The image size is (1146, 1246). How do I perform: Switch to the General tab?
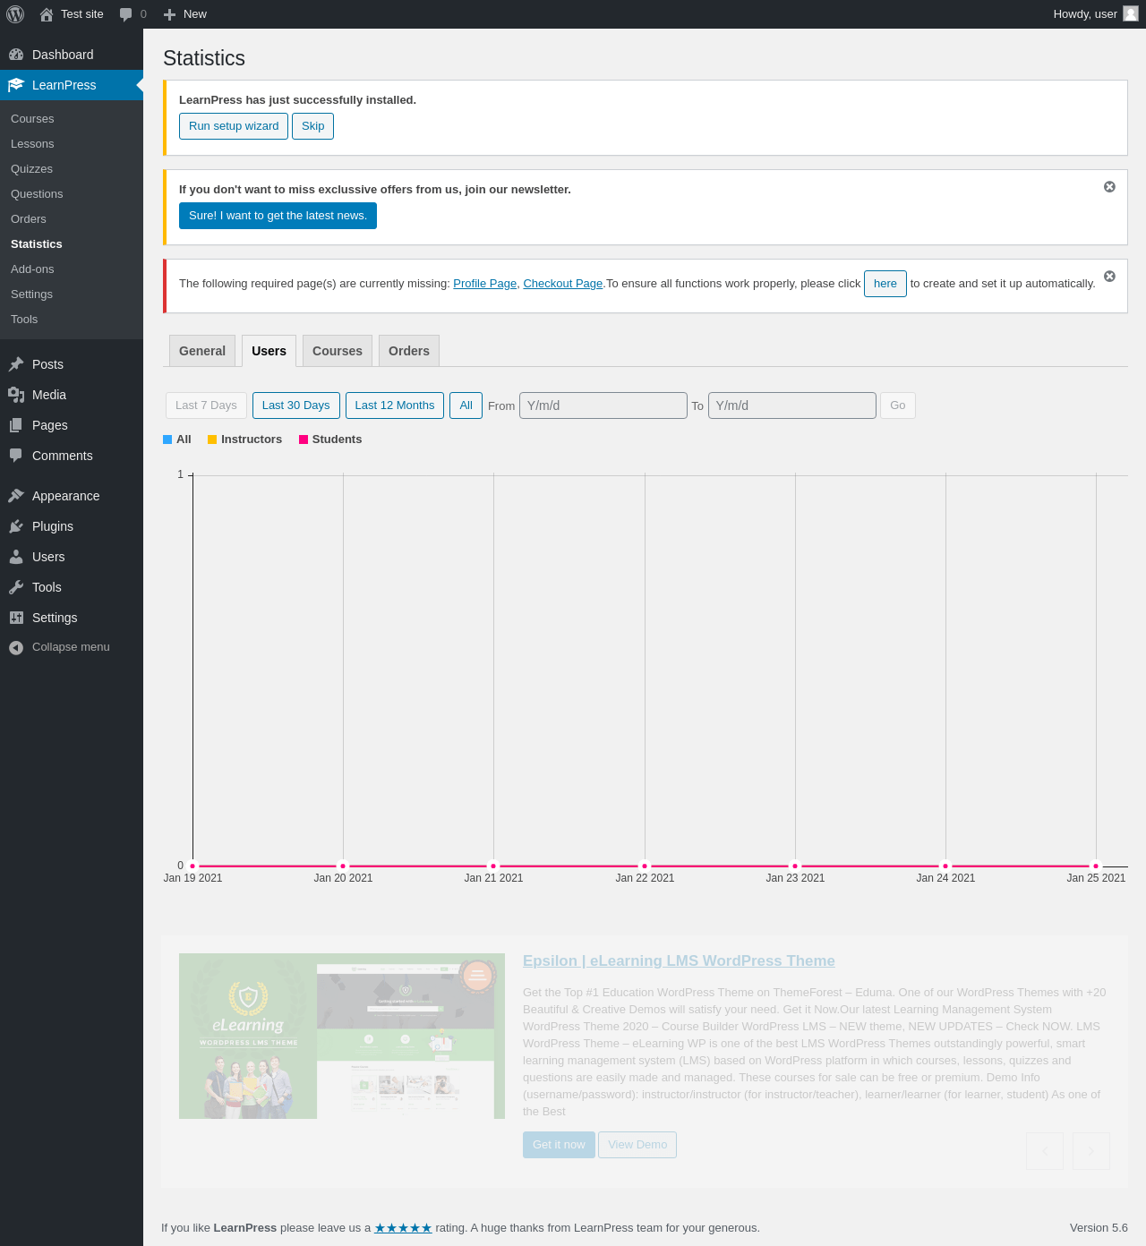tap(202, 351)
